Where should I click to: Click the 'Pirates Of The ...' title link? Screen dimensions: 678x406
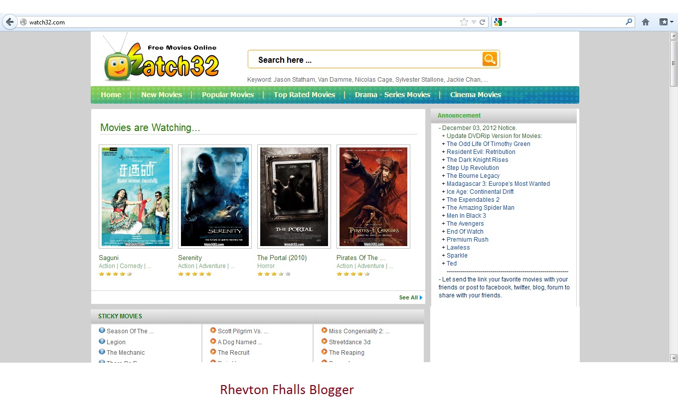point(361,258)
